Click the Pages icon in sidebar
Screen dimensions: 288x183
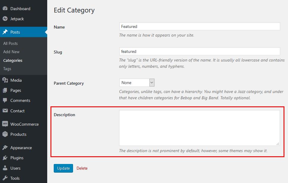[x=5, y=90]
